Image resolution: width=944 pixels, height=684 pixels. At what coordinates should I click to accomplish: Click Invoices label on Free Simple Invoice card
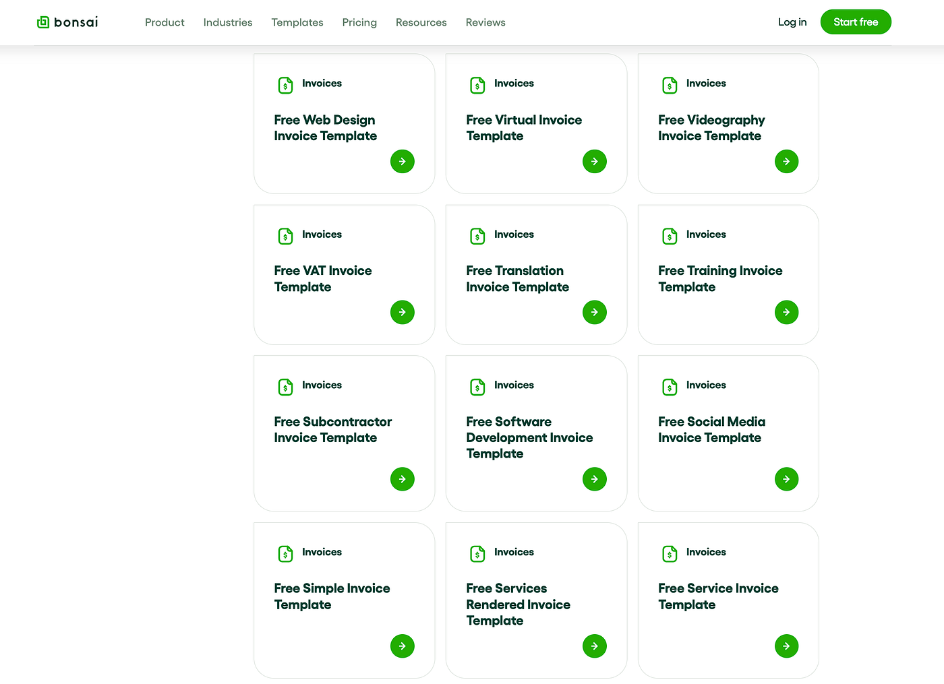pos(322,552)
